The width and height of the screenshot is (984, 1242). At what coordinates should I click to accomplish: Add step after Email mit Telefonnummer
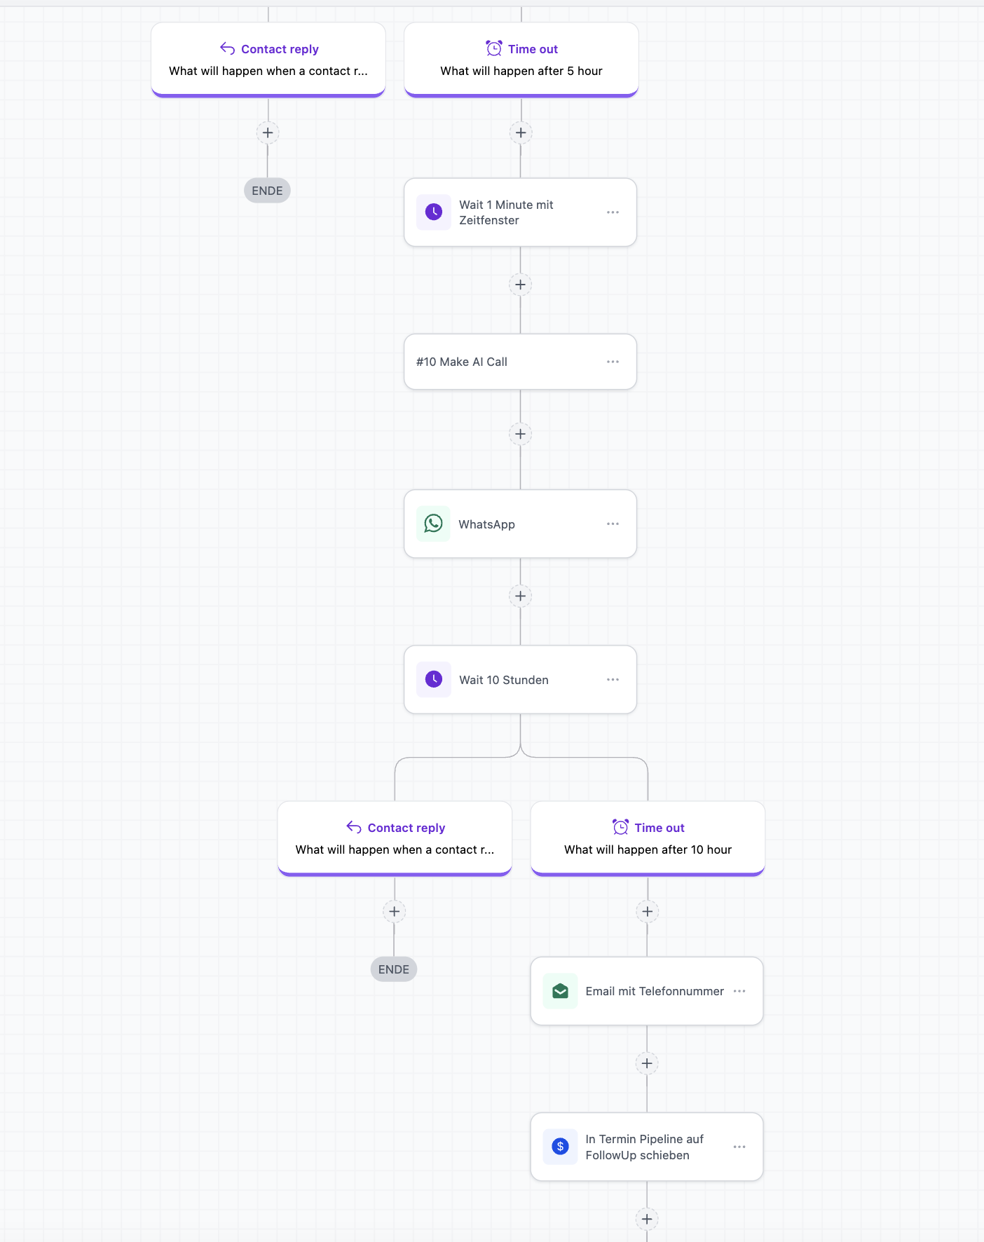[647, 1063]
